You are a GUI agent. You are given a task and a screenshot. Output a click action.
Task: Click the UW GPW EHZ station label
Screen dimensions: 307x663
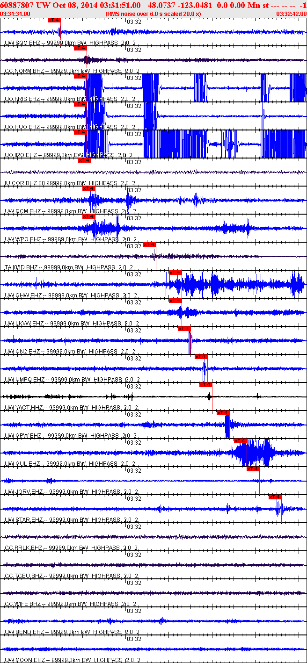click(x=23, y=435)
